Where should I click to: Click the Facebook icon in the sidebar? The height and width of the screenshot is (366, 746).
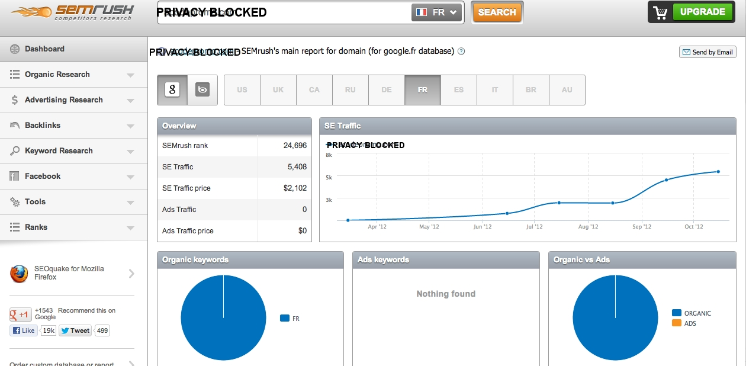(15, 176)
